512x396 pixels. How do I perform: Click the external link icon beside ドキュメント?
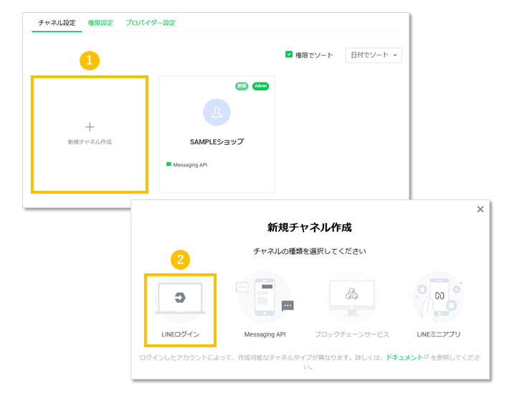coord(427,357)
